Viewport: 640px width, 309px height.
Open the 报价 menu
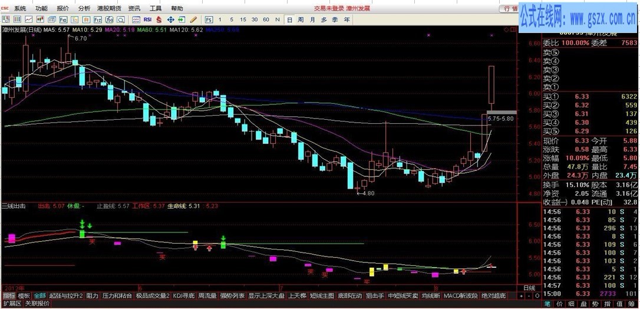[63, 8]
